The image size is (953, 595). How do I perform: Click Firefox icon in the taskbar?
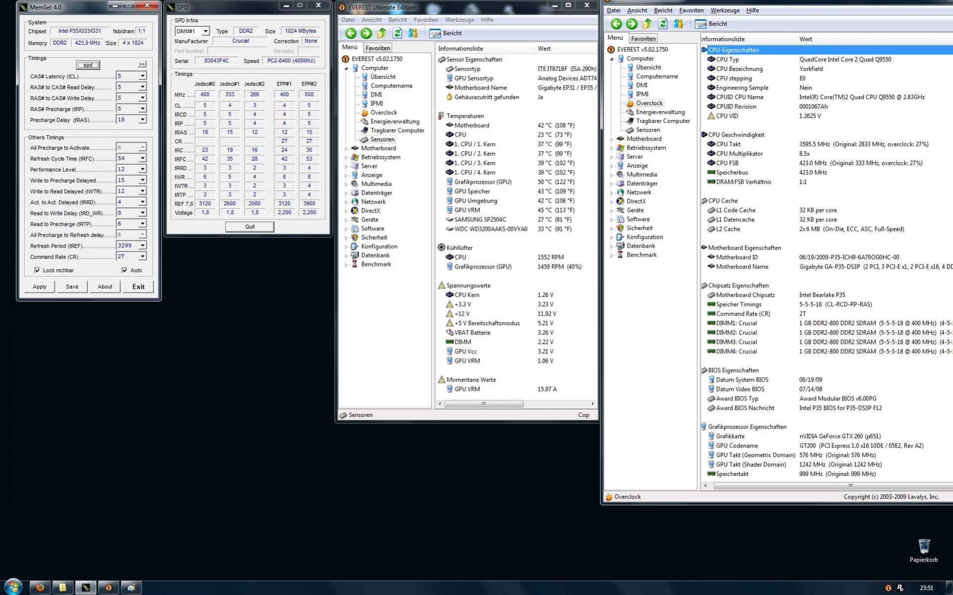40,588
